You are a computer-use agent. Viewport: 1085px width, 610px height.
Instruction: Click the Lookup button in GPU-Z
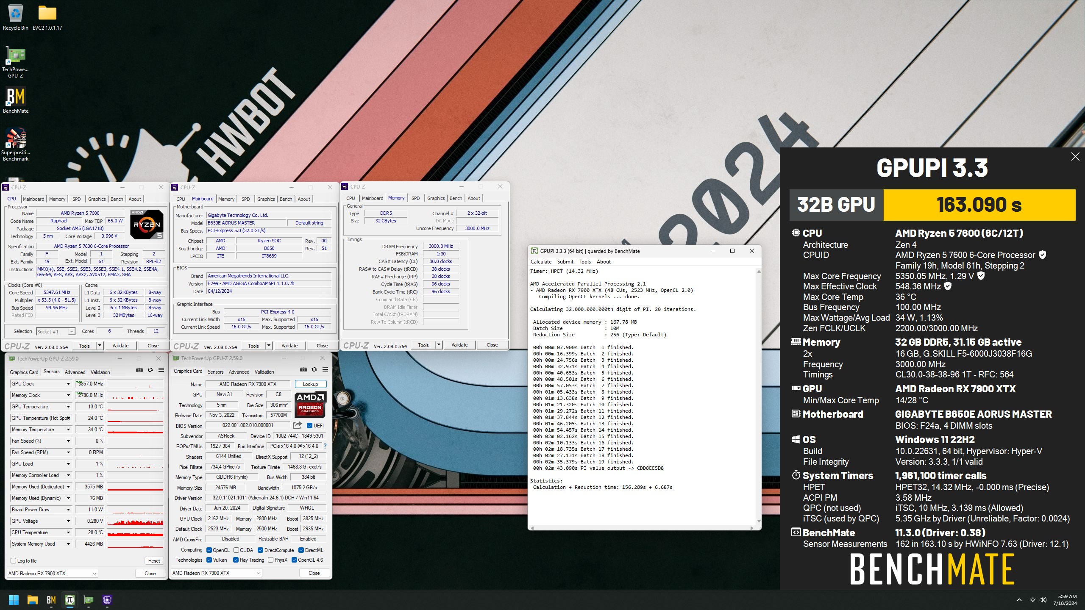click(x=310, y=384)
